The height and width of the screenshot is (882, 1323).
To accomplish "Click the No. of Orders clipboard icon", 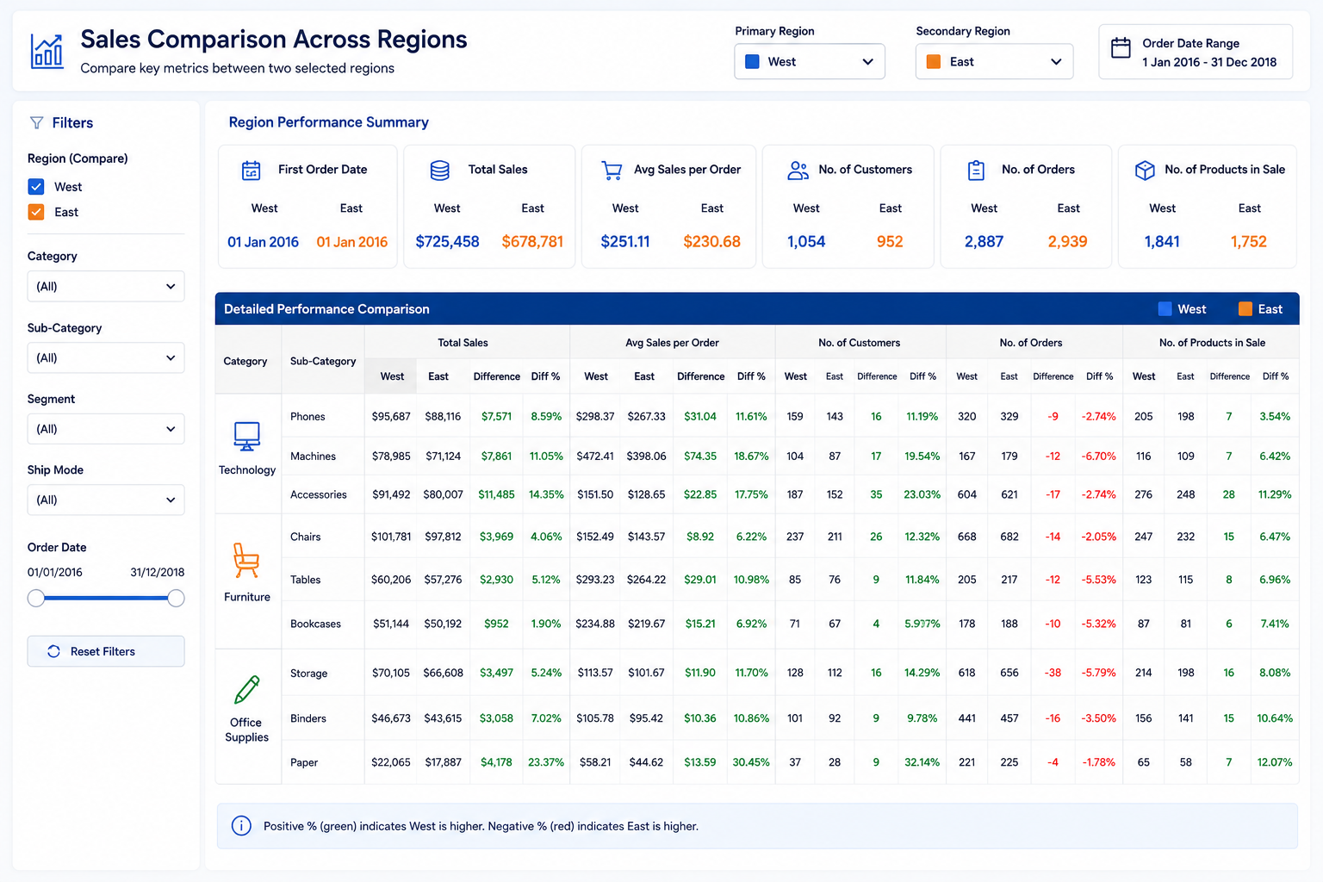I will [x=976, y=171].
